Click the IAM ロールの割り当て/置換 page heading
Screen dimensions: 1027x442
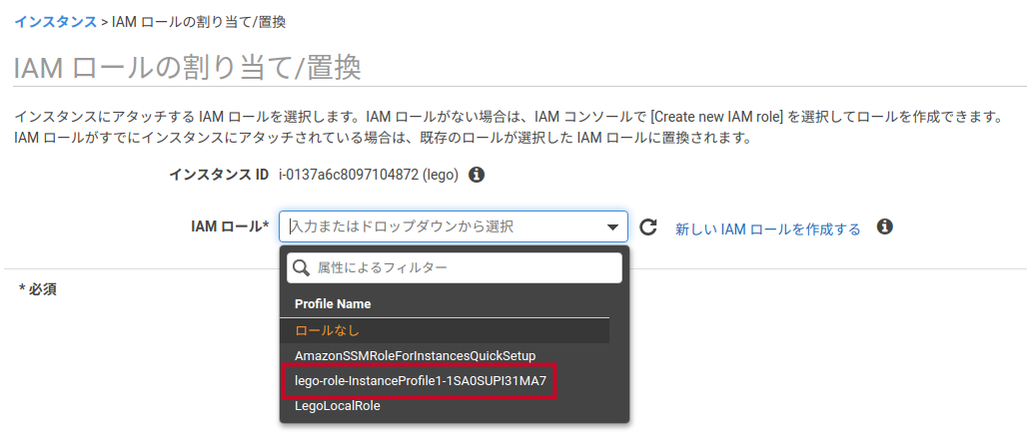(x=188, y=68)
